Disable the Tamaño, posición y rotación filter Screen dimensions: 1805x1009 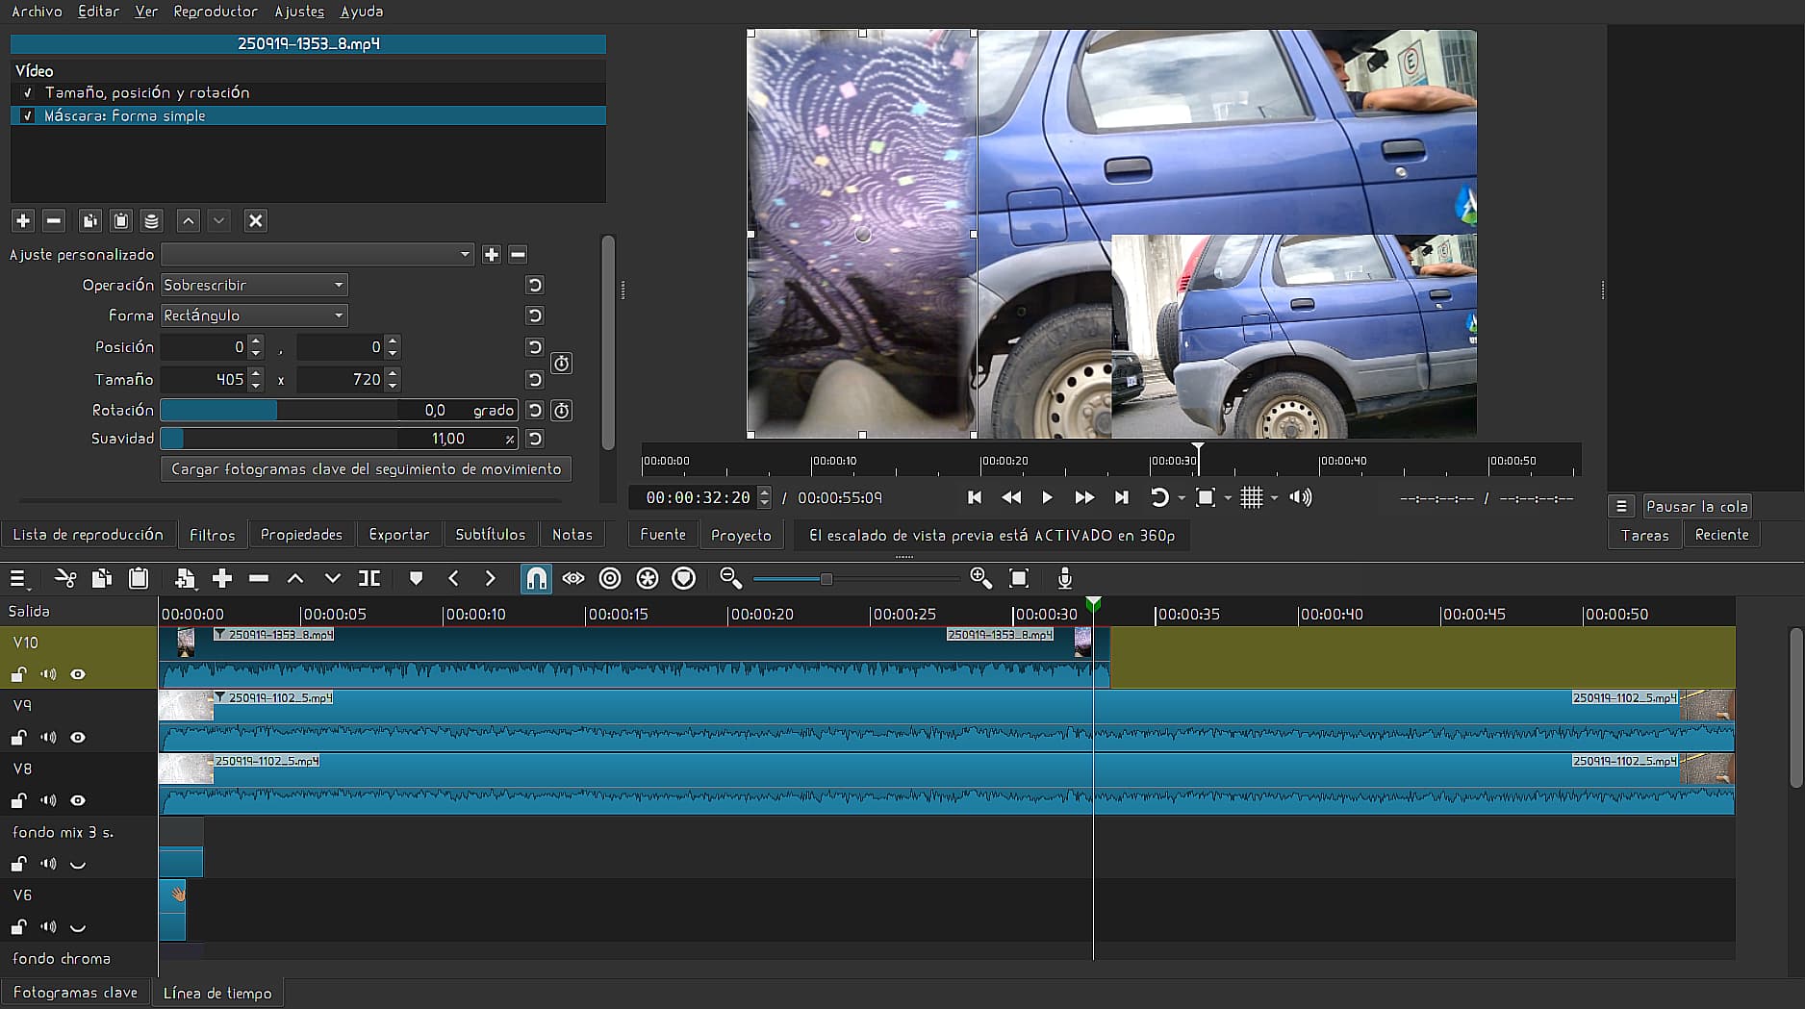click(28, 93)
